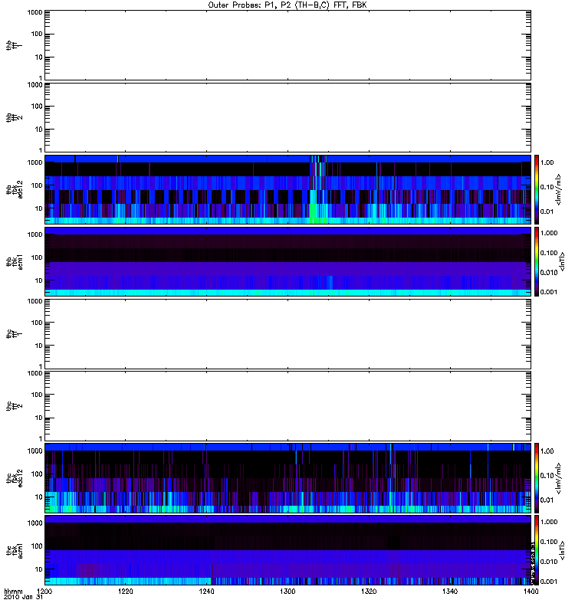Click the 'thc fff 2' y-axis label
This screenshot has height=613, width=575.
pyautogui.click(x=15, y=406)
